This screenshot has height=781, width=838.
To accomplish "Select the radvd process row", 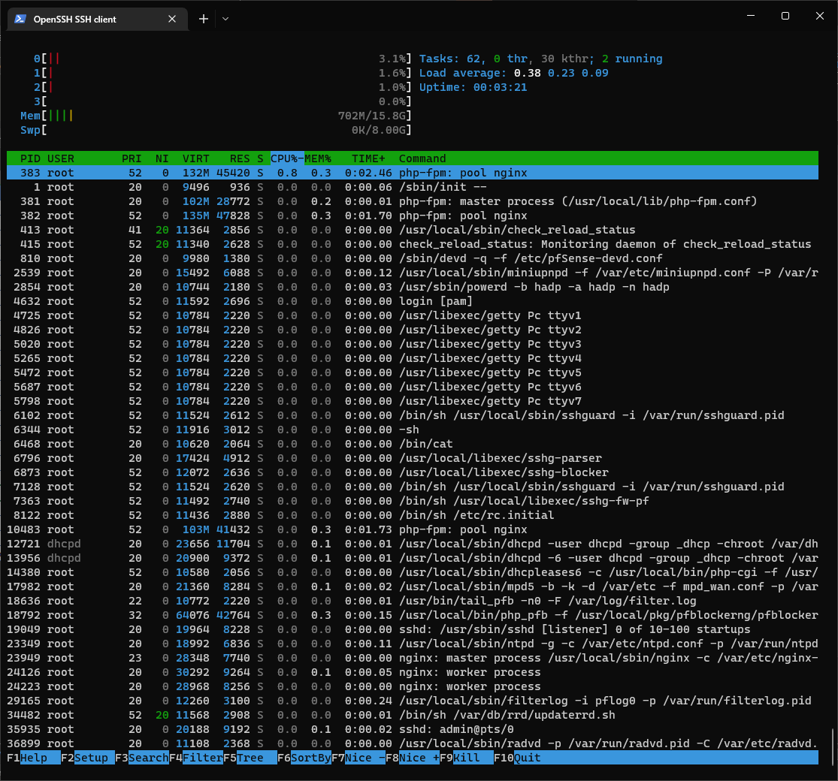I will 412,743.
